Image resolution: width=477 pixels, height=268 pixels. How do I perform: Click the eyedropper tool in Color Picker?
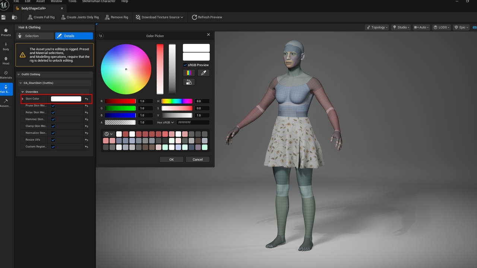pos(203,73)
